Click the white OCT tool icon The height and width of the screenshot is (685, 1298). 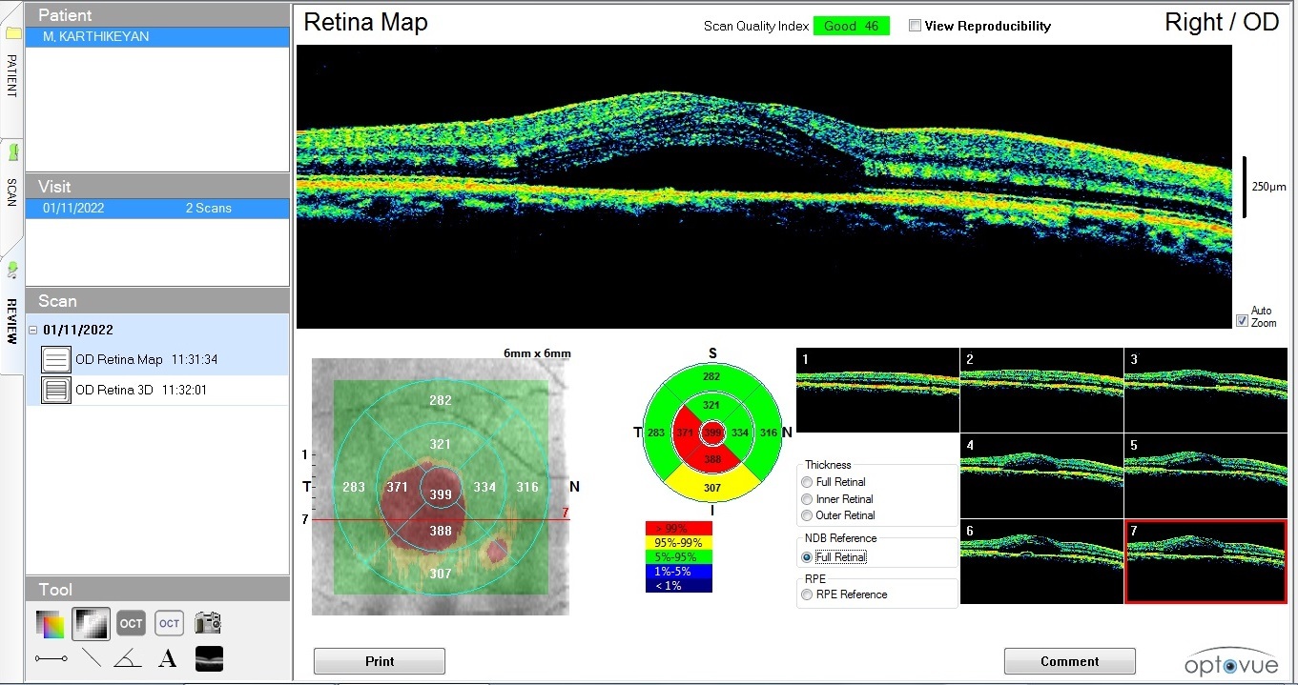coord(169,624)
